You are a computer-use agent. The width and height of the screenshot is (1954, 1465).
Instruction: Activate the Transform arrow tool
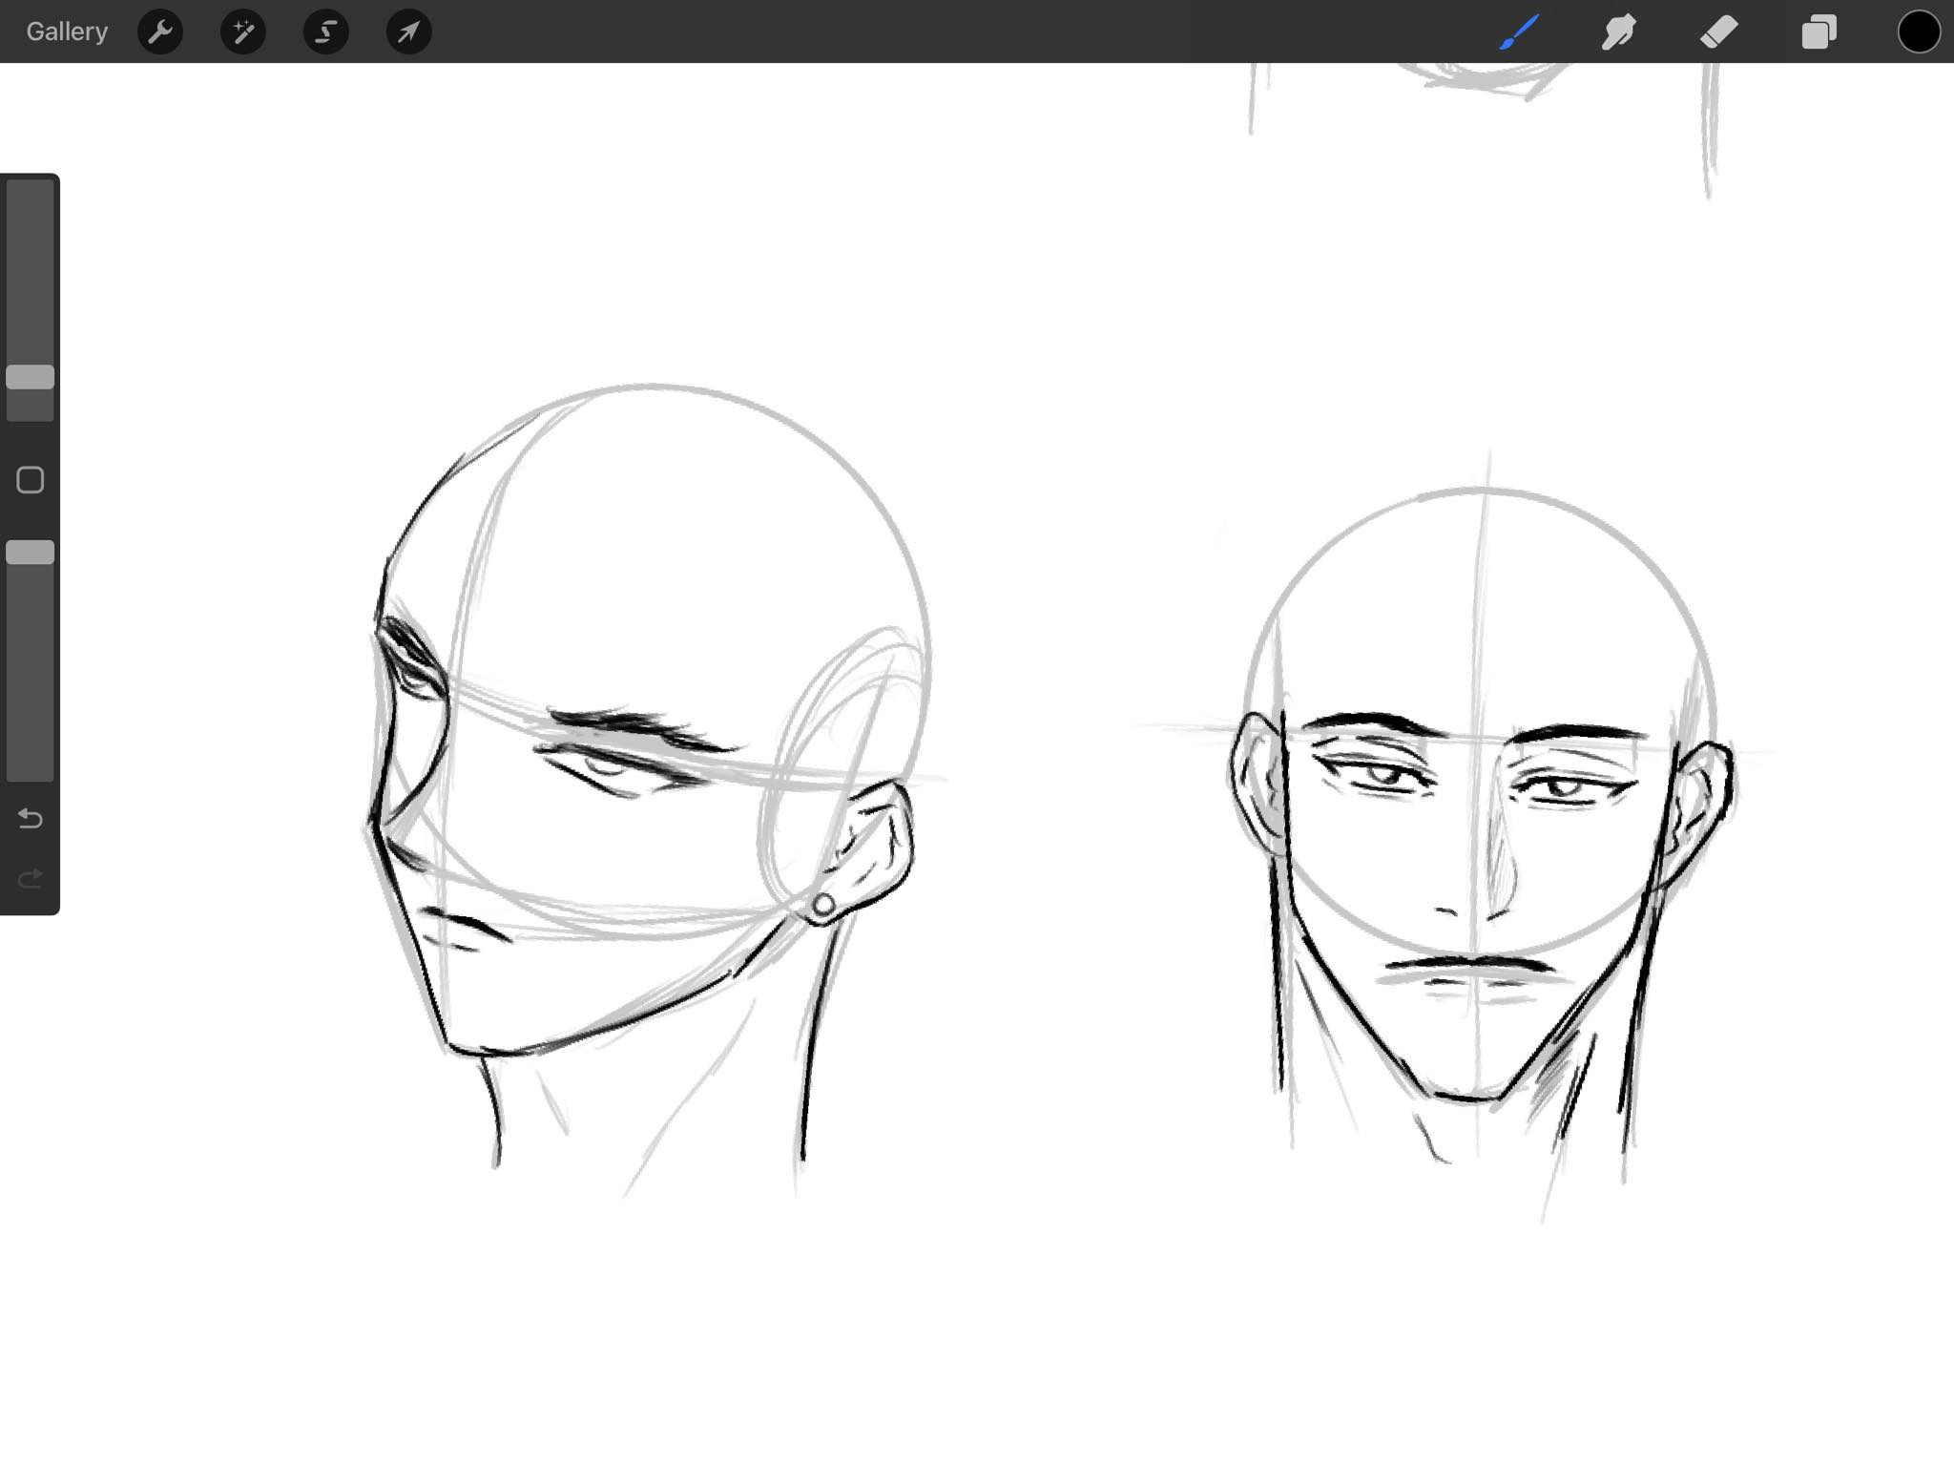pos(408,31)
